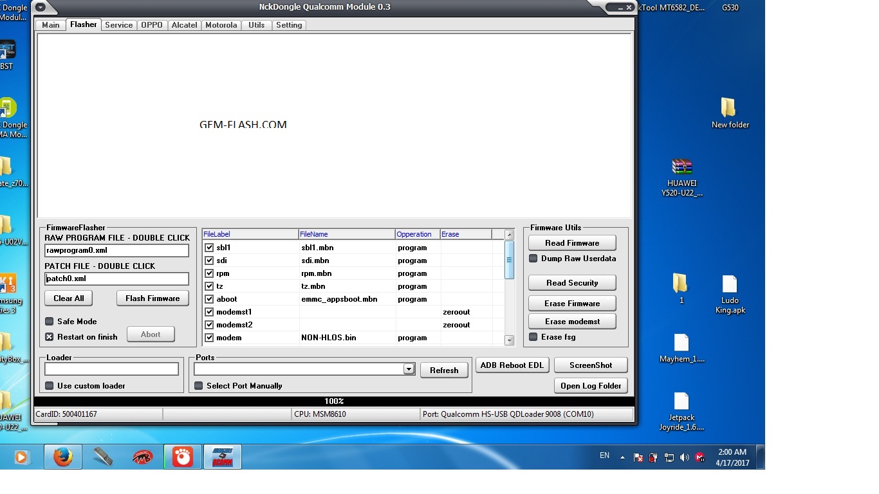Image resolution: width=879 pixels, height=494 pixels.
Task: Select the Flasher tab
Action: (x=84, y=24)
